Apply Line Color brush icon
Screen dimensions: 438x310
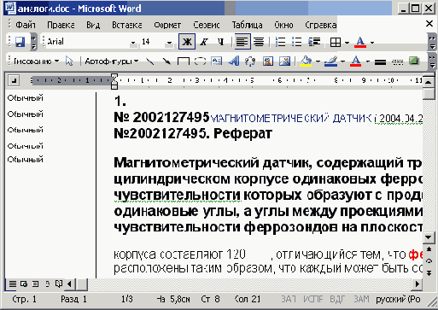[330, 61]
